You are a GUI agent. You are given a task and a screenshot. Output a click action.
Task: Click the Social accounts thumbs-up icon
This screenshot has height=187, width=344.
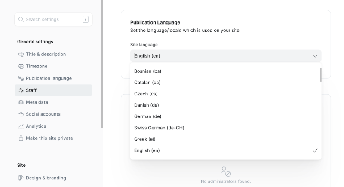(21, 114)
